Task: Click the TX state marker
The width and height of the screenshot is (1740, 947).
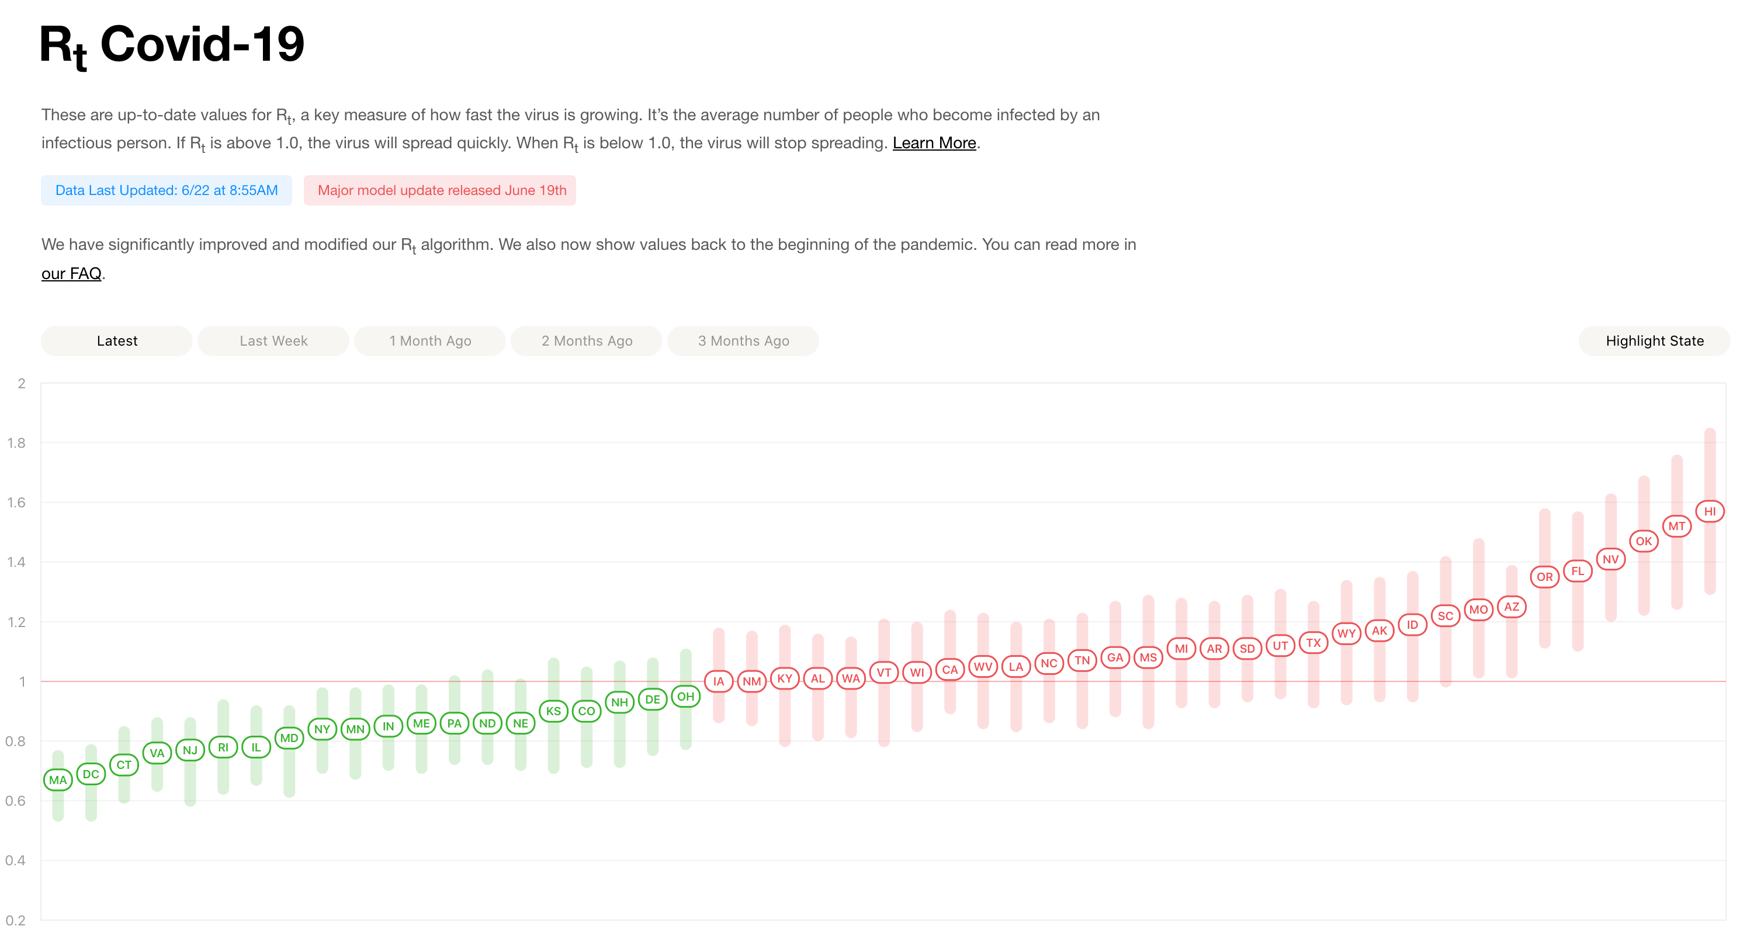Action: pyautogui.click(x=1313, y=643)
